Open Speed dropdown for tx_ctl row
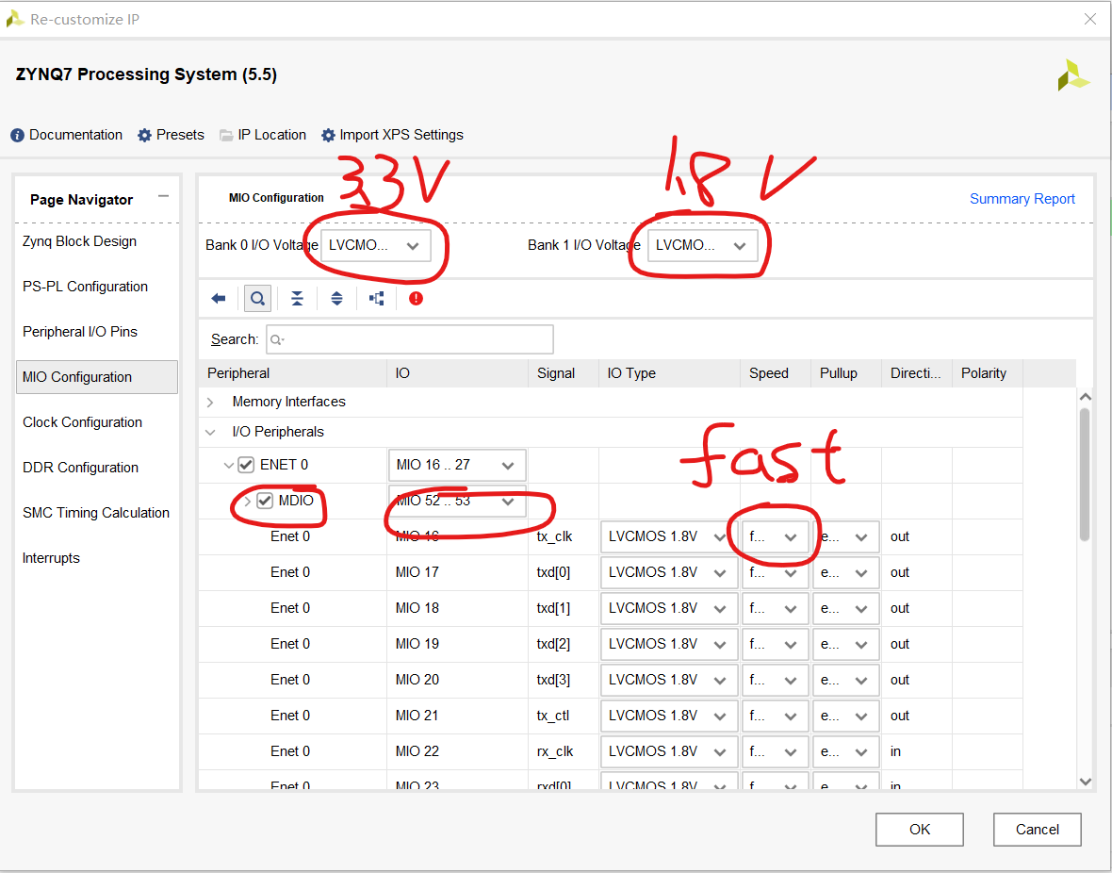Viewport: 1112px width, 873px height. (x=776, y=717)
